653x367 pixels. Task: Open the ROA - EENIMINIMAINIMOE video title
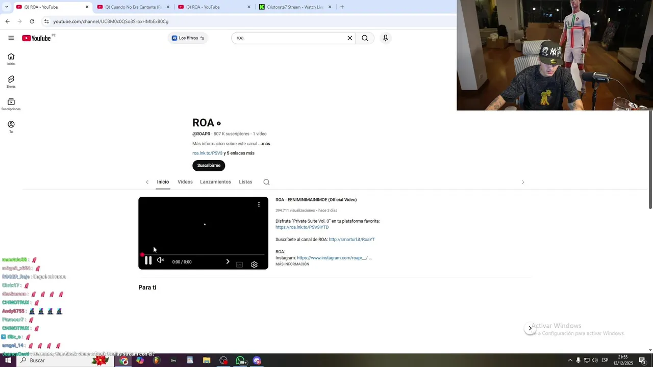(x=316, y=200)
